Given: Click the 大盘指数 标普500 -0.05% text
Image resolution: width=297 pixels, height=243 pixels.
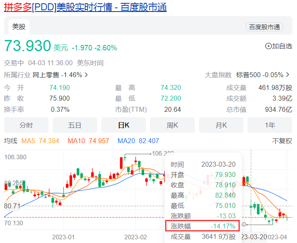Looking at the screenshot, I should point(244,75).
